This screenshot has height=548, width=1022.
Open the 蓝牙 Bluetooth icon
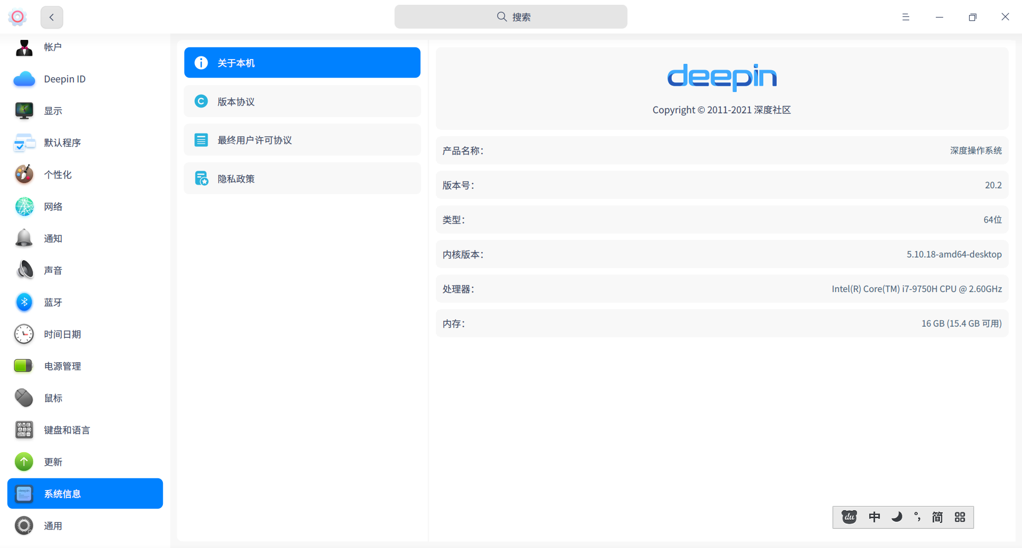click(x=24, y=302)
